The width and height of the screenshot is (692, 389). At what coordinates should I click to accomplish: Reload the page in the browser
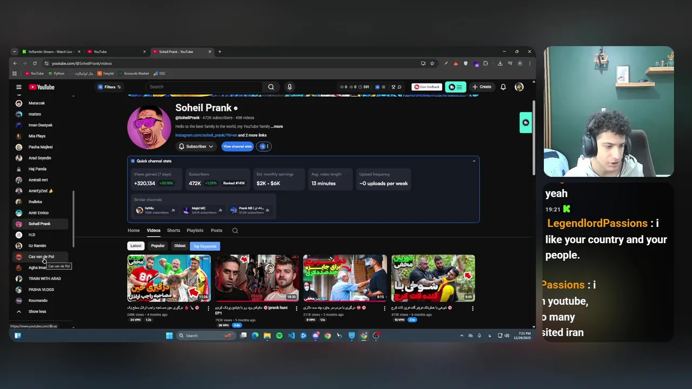(35, 63)
